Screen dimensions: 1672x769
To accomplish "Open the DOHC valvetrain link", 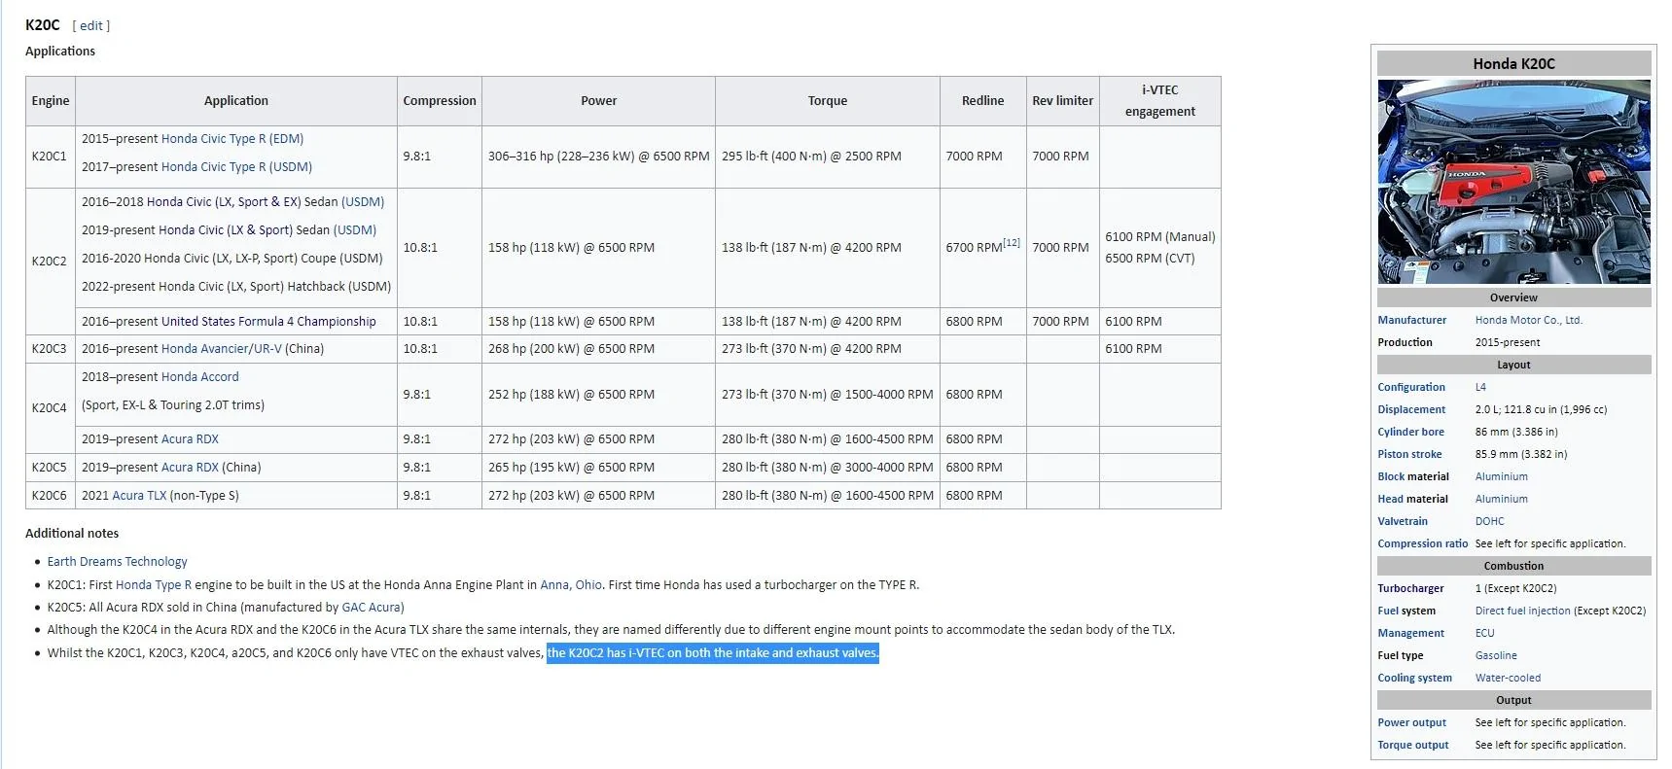I will tap(1489, 522).
